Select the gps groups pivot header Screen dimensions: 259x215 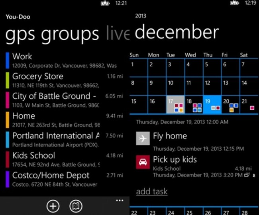click(x=52, y=34)
